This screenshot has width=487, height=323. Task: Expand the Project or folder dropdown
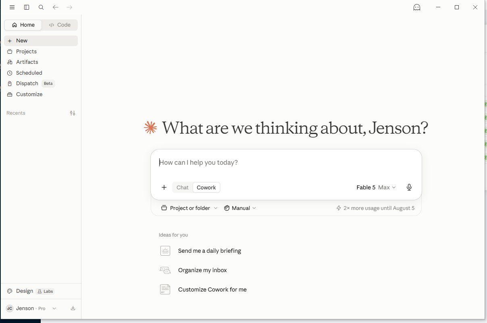(189, 208)
